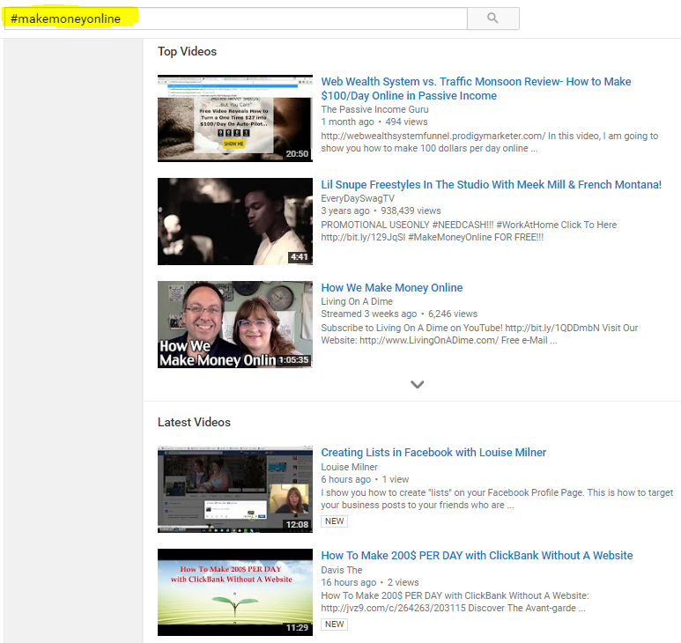
Task: Open Lil Snupe Freestyles video title
Action: coord(491,185)
